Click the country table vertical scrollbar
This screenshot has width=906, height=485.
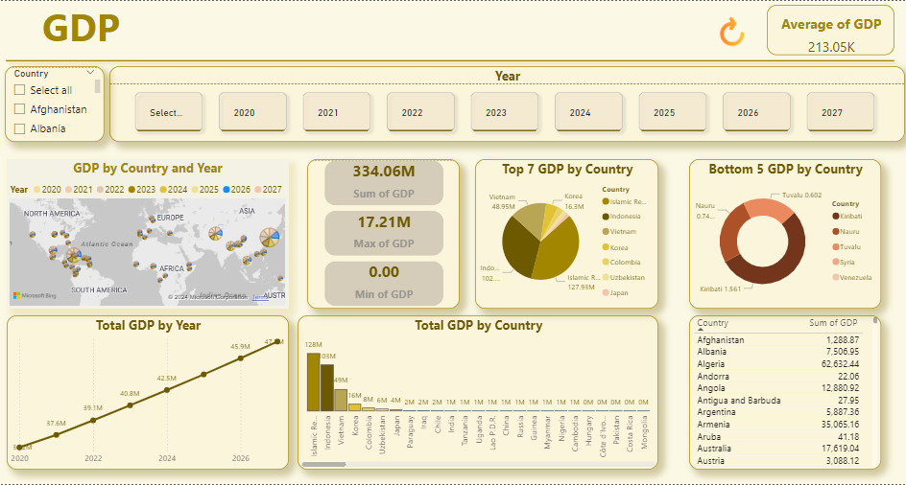[876, 321]
